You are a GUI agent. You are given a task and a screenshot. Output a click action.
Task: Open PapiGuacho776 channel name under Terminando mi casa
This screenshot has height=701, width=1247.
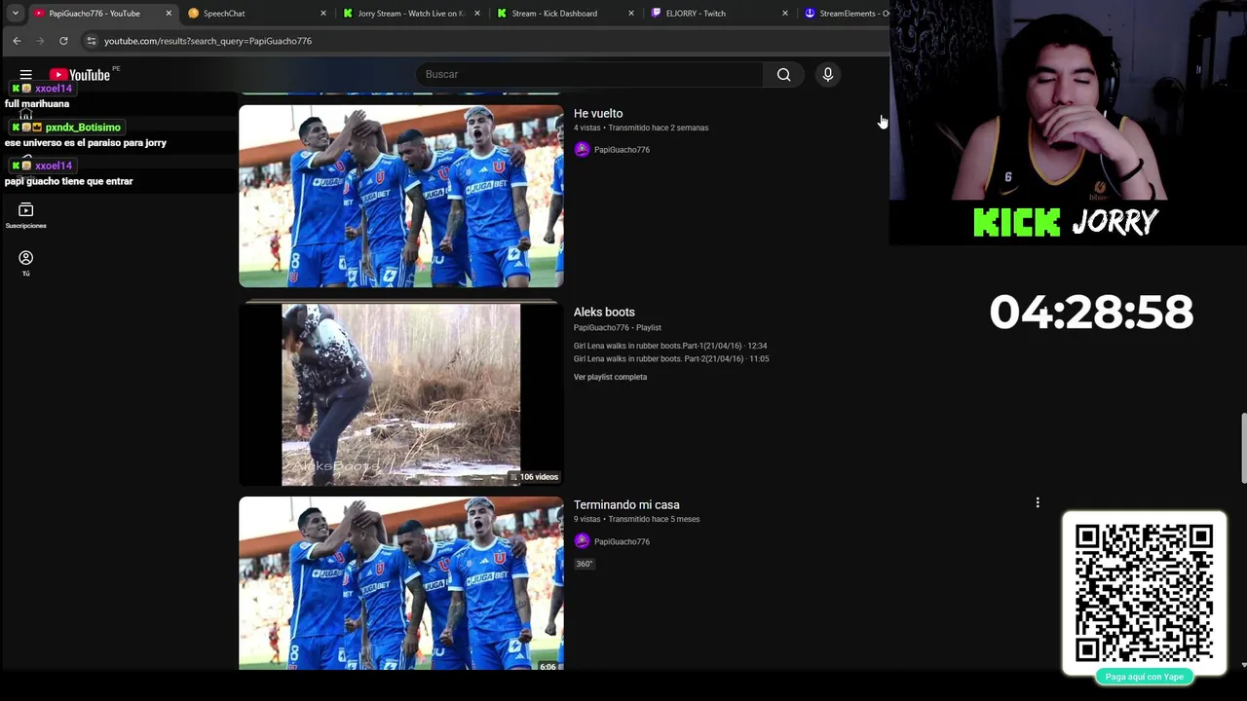click(x=622, y=542)
